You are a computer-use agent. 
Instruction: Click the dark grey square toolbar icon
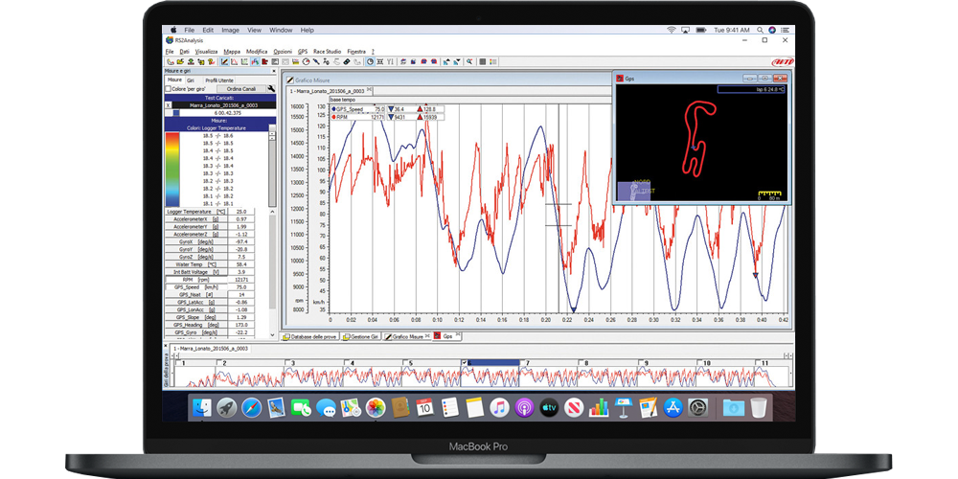coord(482,61)
